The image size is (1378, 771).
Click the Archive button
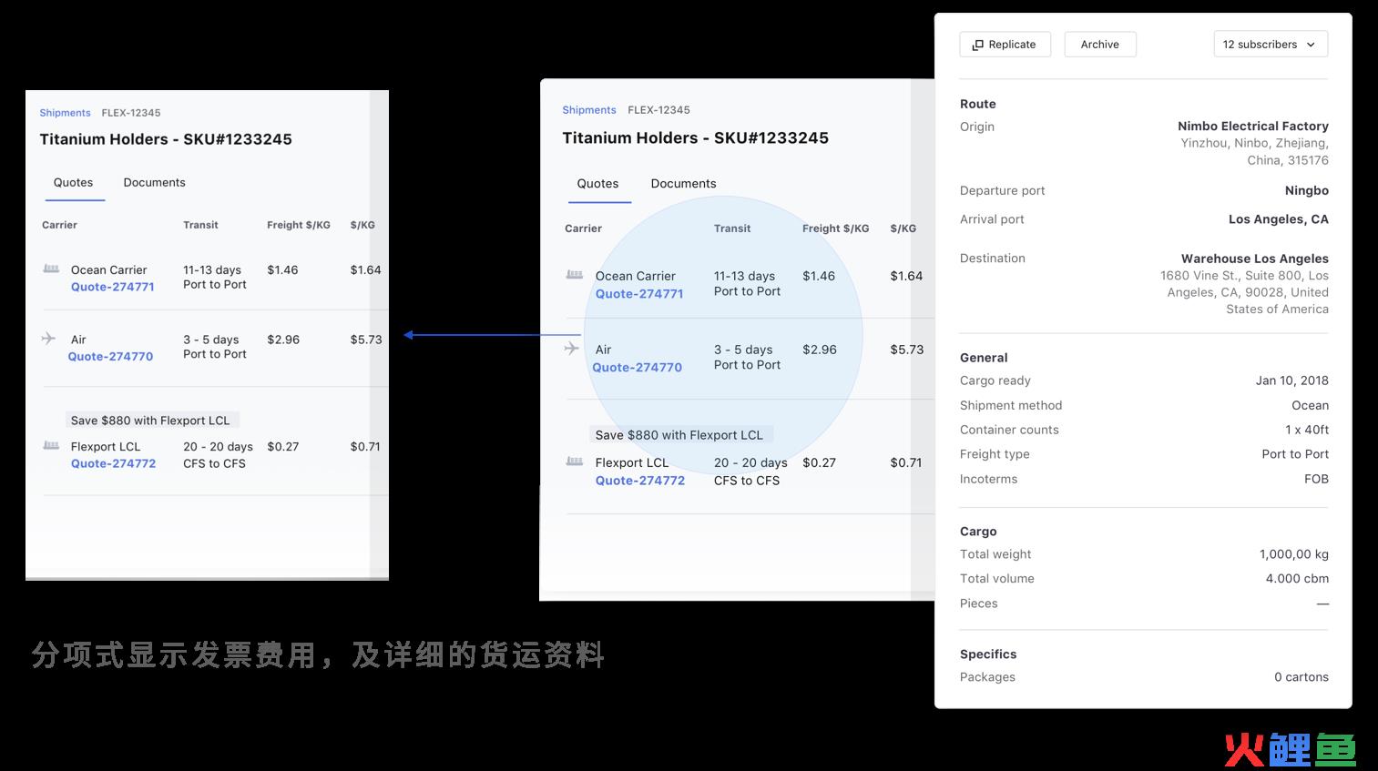point(1100,45)
